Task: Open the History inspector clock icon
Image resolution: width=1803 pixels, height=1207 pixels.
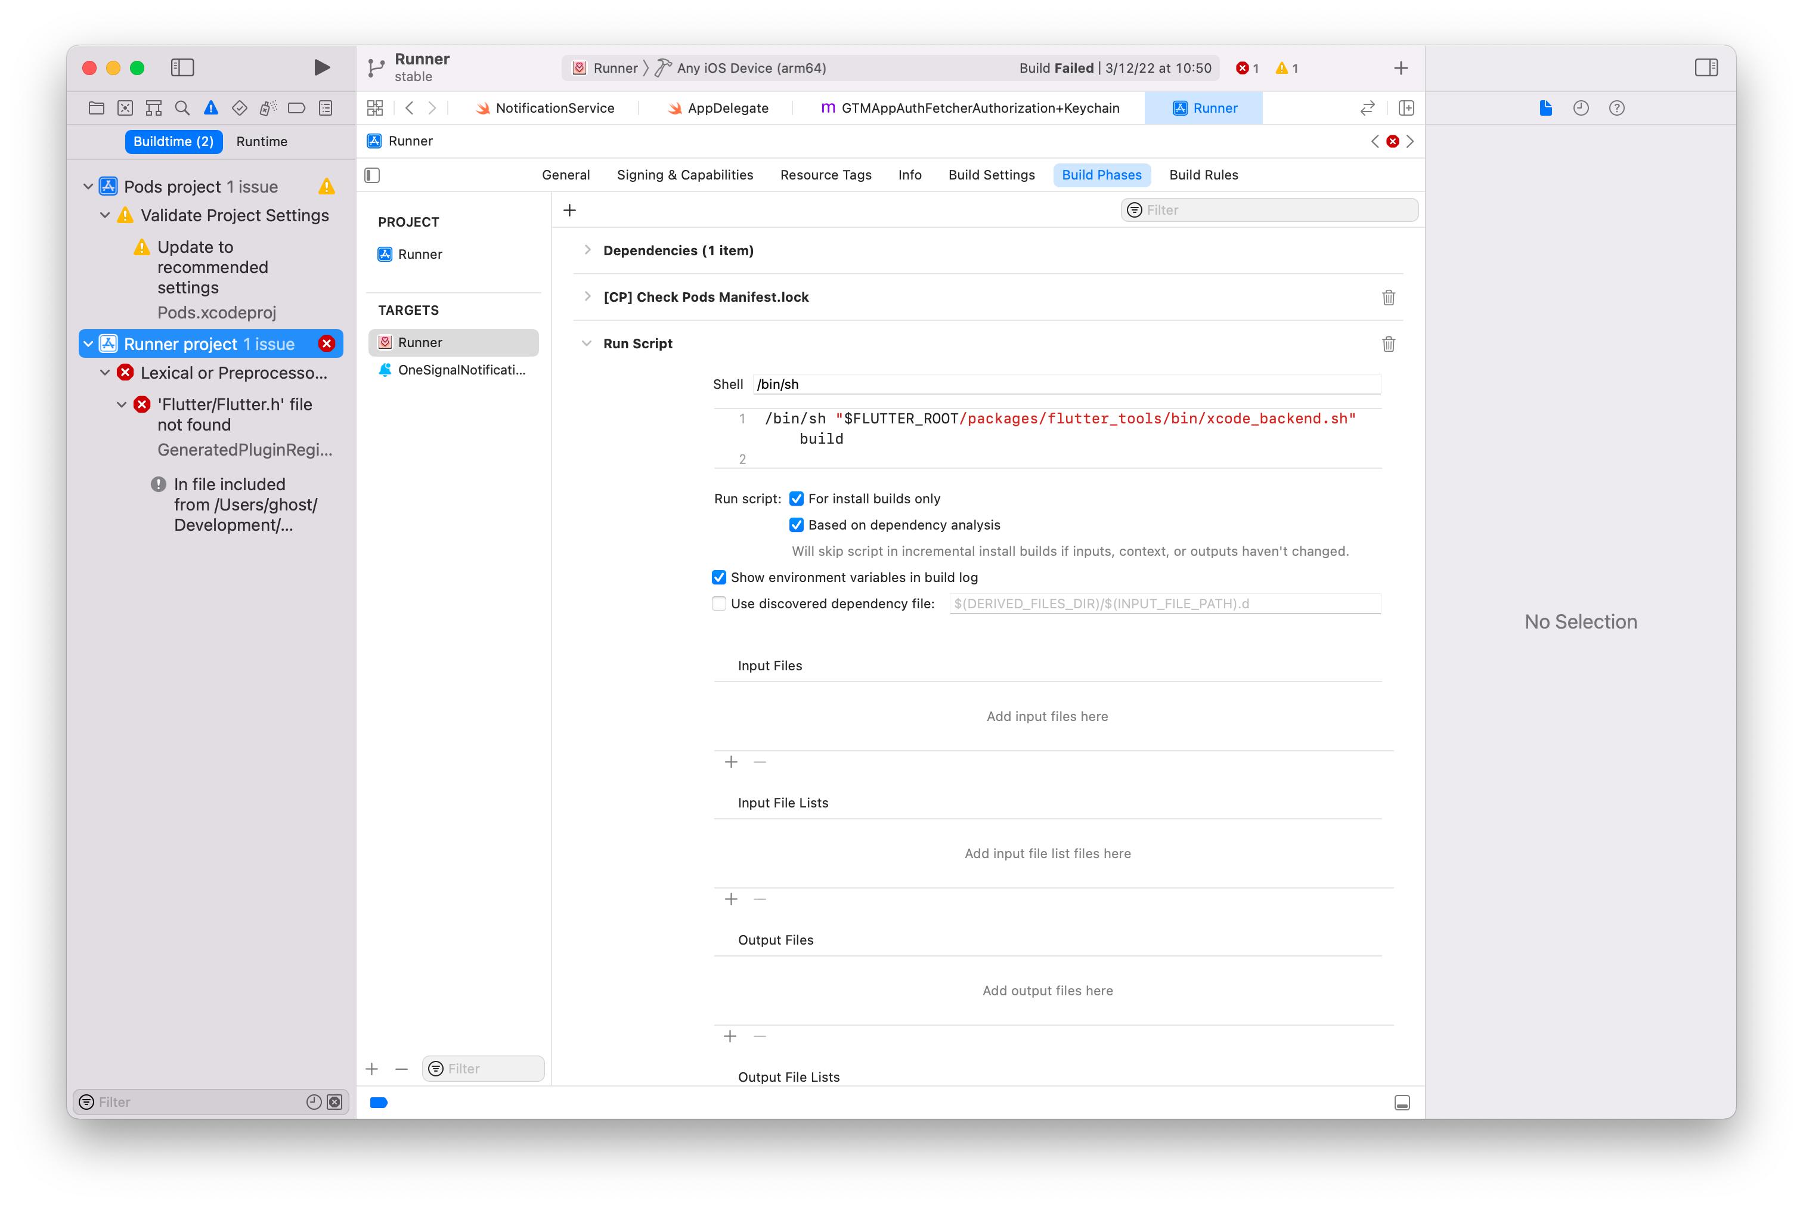Action: (x=1581, y=108)
